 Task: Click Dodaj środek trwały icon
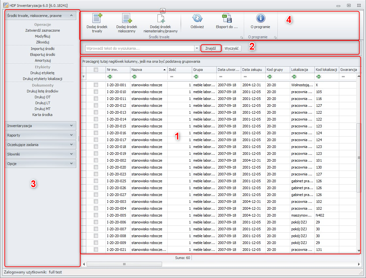tap(97, 18)
